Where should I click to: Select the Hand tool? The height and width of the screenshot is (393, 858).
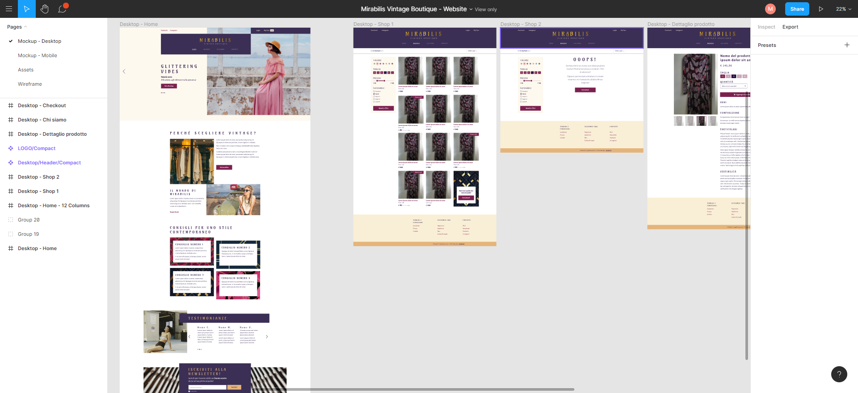point(44,9)
